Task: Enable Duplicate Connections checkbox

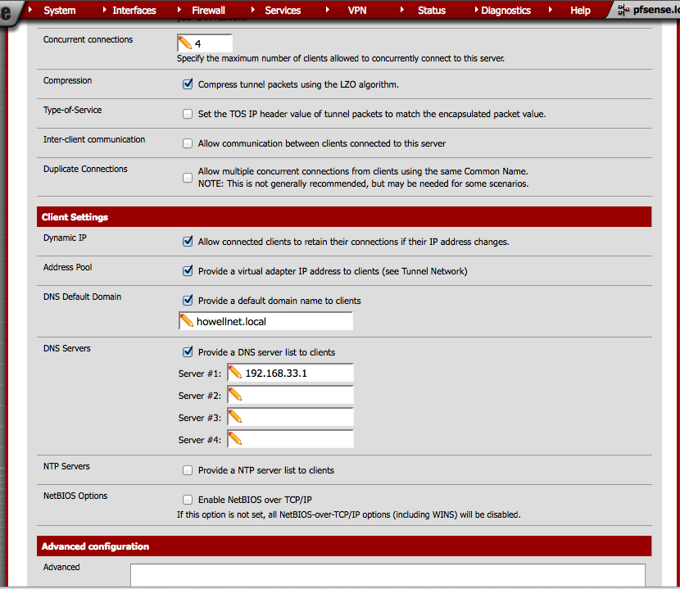Action: pyautogui.click(x=188, y=178)
